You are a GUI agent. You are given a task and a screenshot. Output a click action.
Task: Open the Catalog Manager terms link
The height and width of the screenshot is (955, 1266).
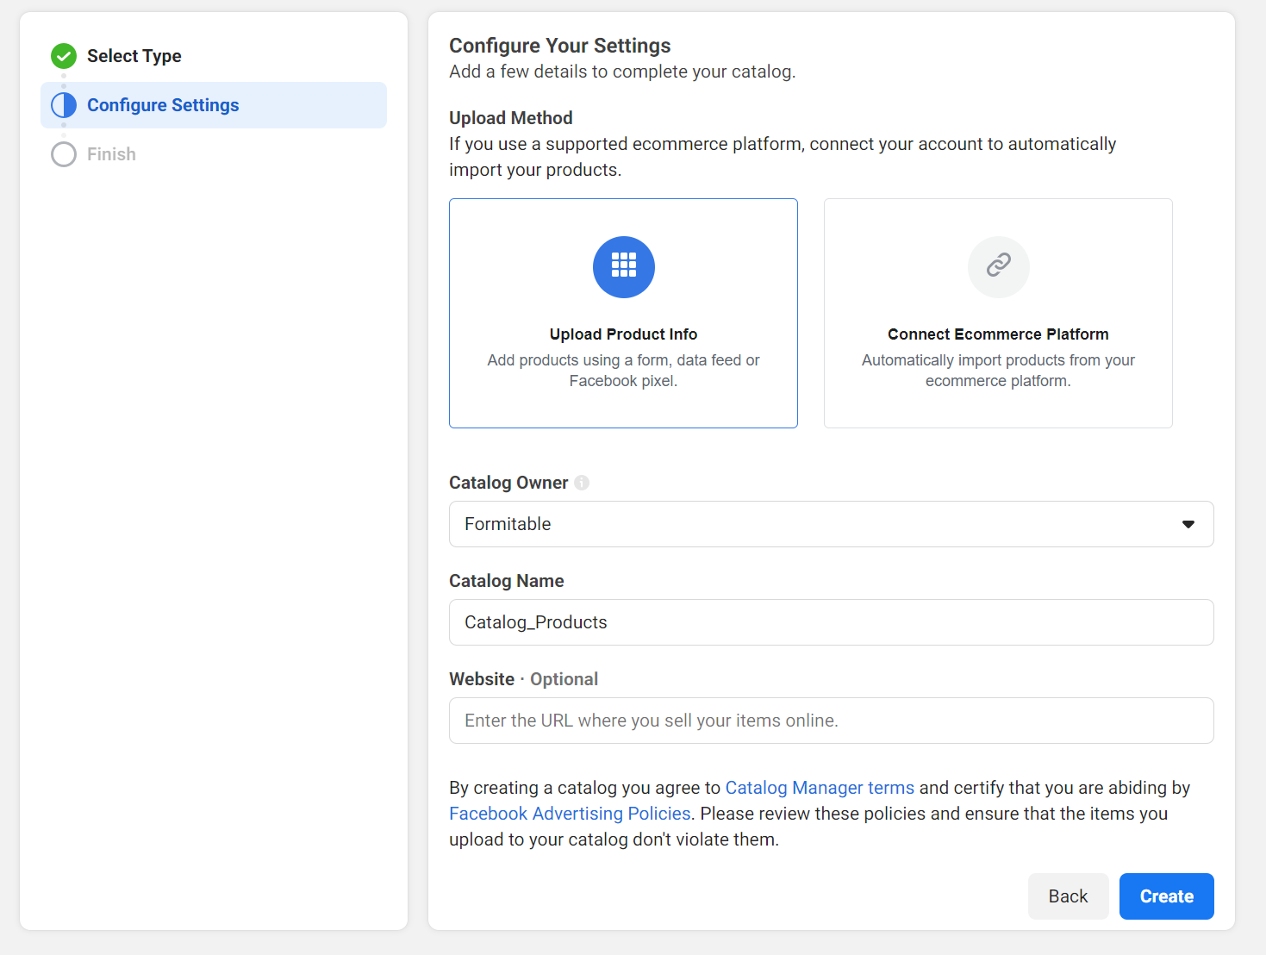[x=819, y=788]
